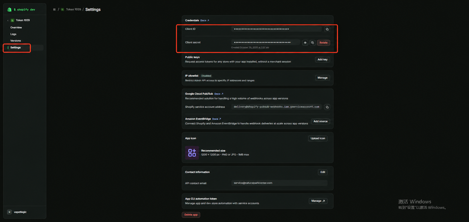Click the Token 1029 breadcrumb link

[x=73, y=10]
